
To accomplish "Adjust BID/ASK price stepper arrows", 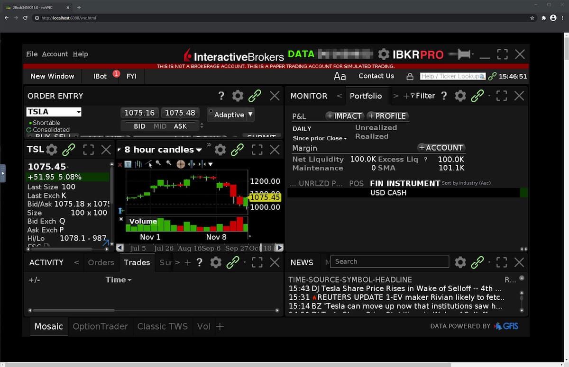I will pyautogui.click(x=202, y=126).
